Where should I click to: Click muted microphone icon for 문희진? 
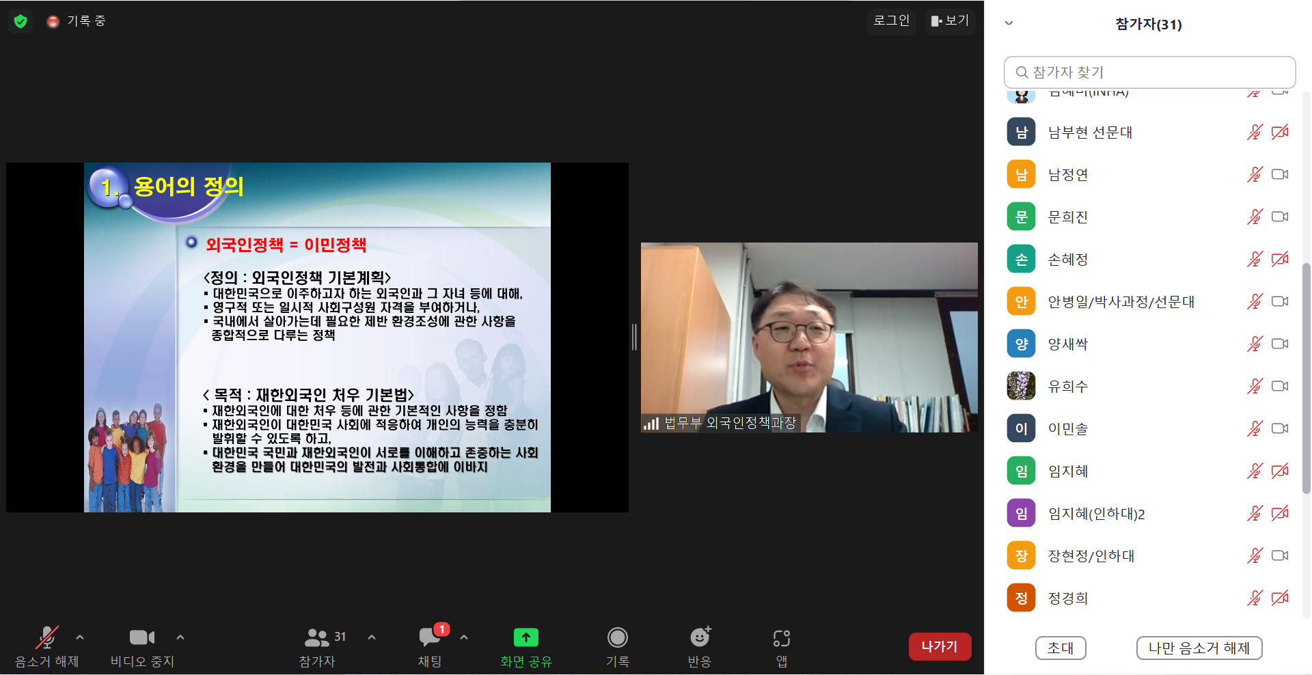[x=1255, y=217]
